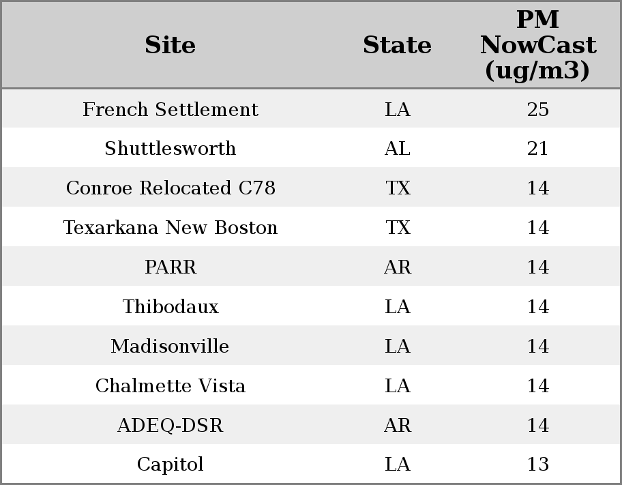
Task: Click the State column header
Action: click(x=397, y=45)
